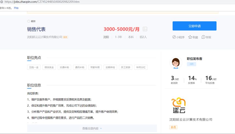235x134 pixels.
Task: Click the line starting 4、维护过程中挖掘客户潜在需求
Action: [x=61, y=118]
